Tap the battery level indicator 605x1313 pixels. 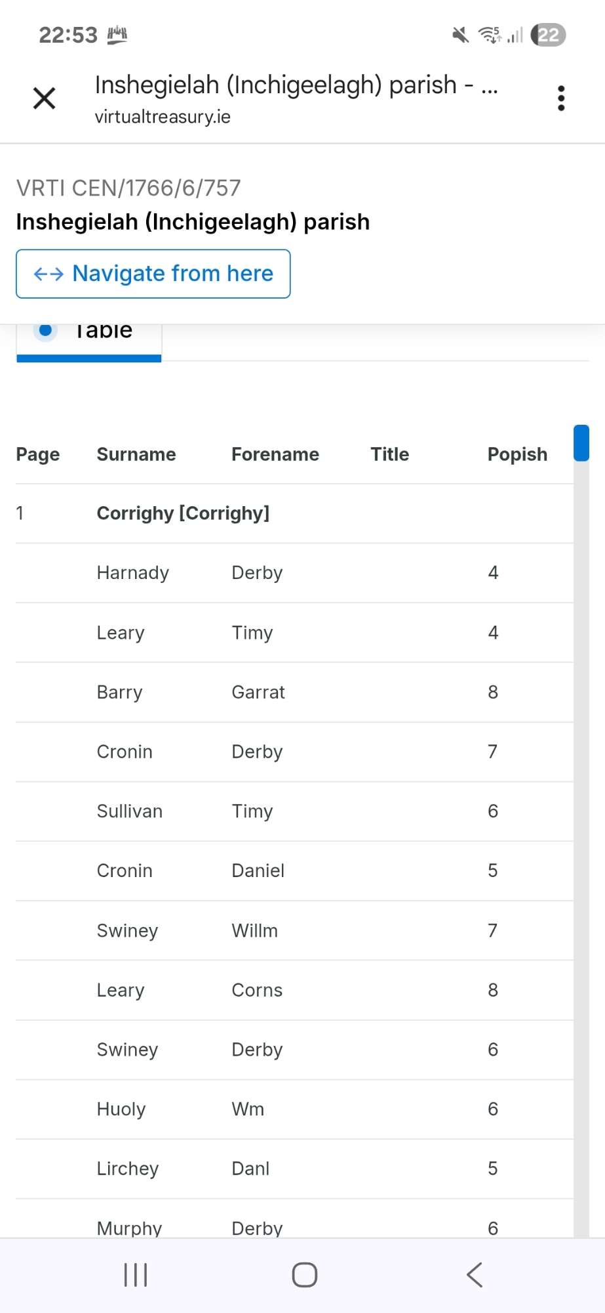[548, 35]
